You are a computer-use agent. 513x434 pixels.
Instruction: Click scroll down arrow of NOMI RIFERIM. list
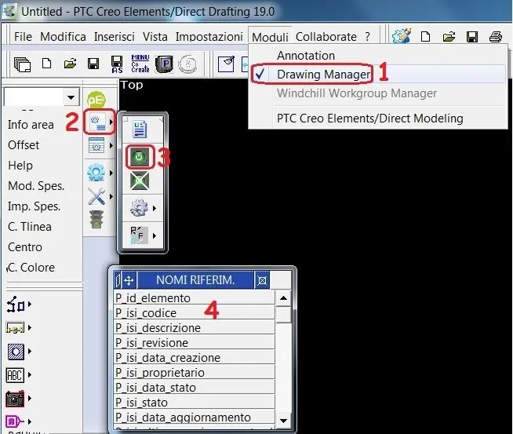[x=284, y=421]
